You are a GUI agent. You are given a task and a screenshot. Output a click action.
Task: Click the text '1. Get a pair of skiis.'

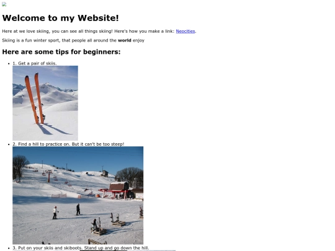pyautogui.click(x=35, y=63)
